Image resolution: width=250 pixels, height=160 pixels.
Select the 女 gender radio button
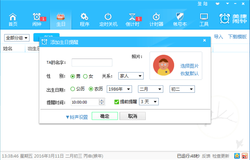(x=85, y=76)
